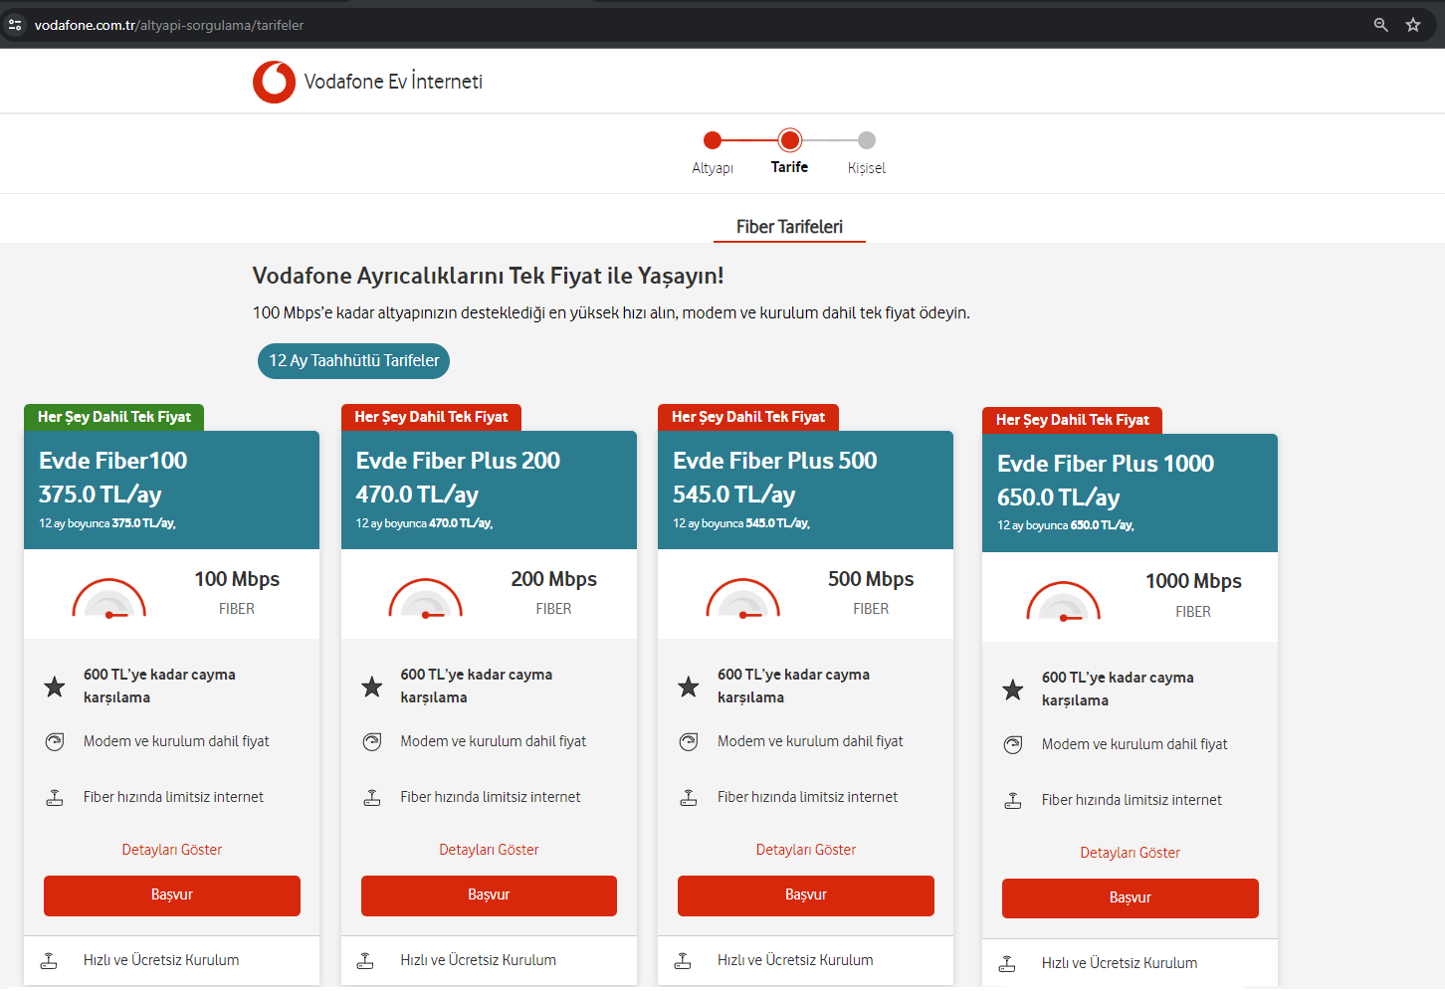The width and height of the screenshot is (1445, 991).
Task: Click the modem icon in the Evde Fiber Plus 500 card
Action: click(689, 741)
